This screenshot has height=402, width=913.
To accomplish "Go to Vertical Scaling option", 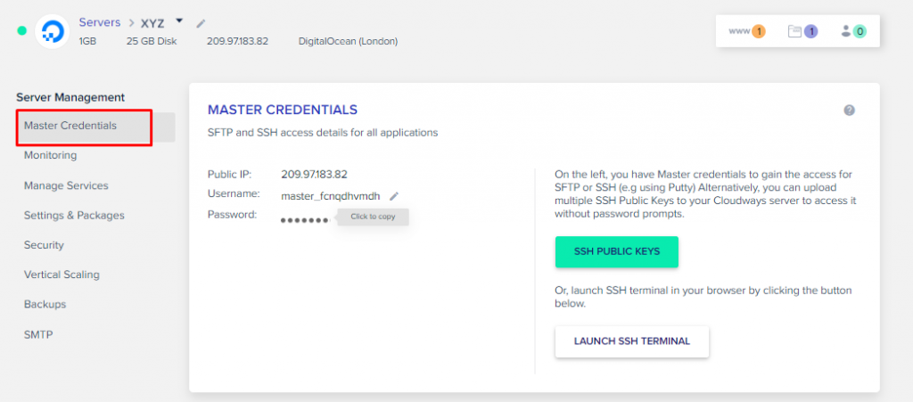I will coord(62,275).
